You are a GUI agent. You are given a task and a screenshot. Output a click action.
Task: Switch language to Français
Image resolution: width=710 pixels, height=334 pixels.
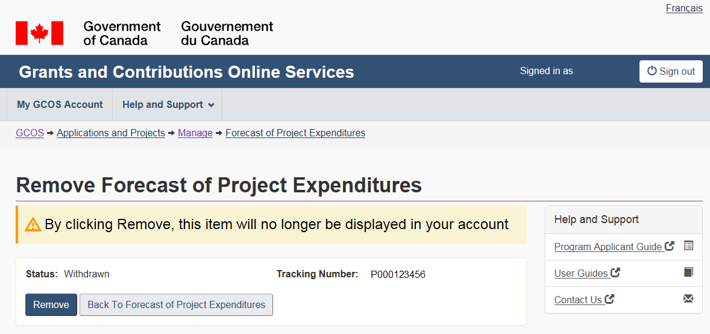click(684, 8)
